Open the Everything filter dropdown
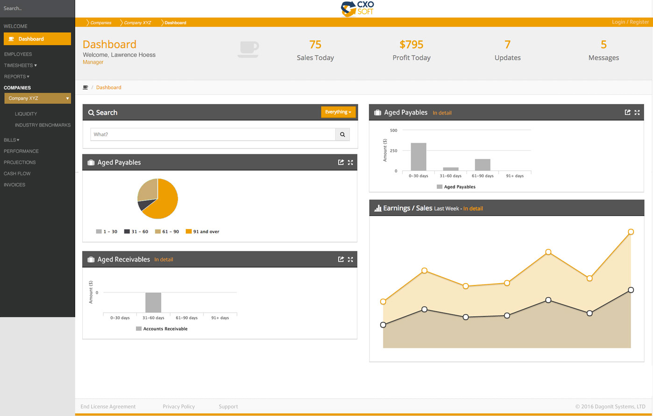The height and width of the screenshot is (416, 653). click(x=338, y=112)
